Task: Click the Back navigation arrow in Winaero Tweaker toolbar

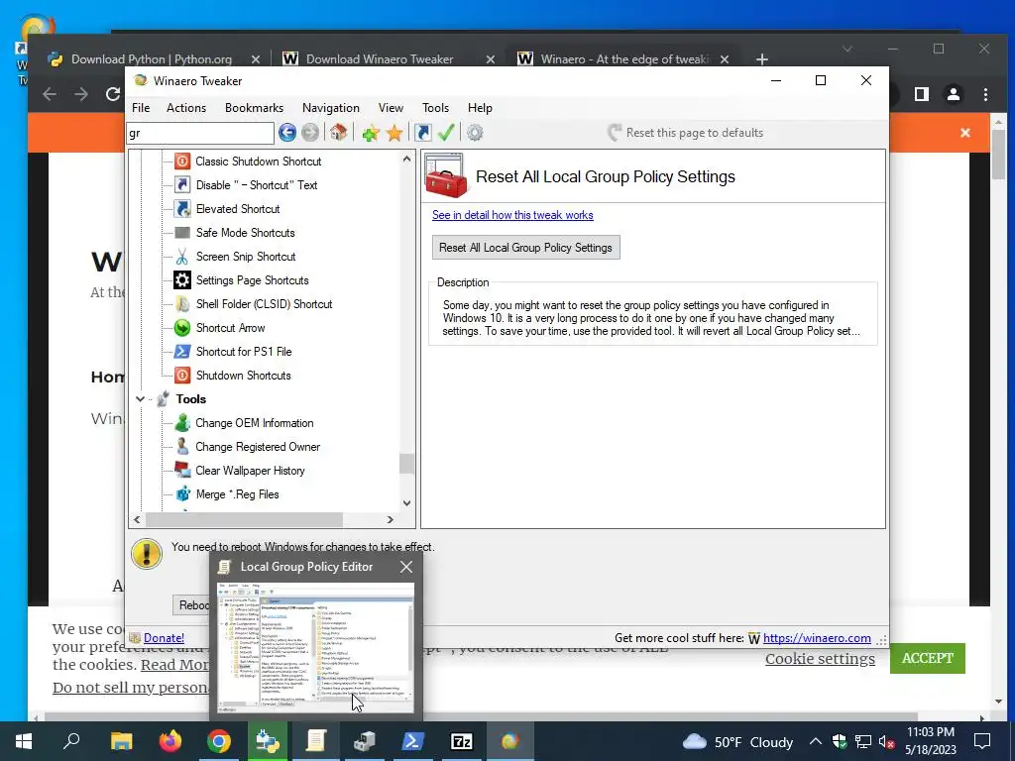Action: point(287,133)
